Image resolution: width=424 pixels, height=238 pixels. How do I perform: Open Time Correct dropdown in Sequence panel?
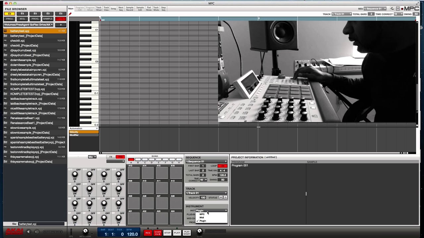click(x=203, y=180)
